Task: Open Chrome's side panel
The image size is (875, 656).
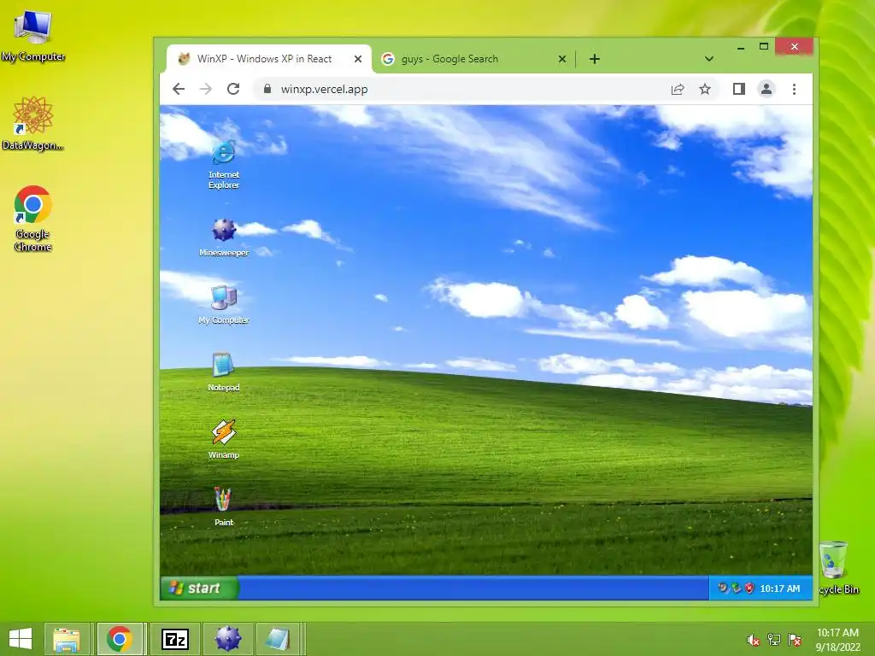Action: click(x=739, y=89)
